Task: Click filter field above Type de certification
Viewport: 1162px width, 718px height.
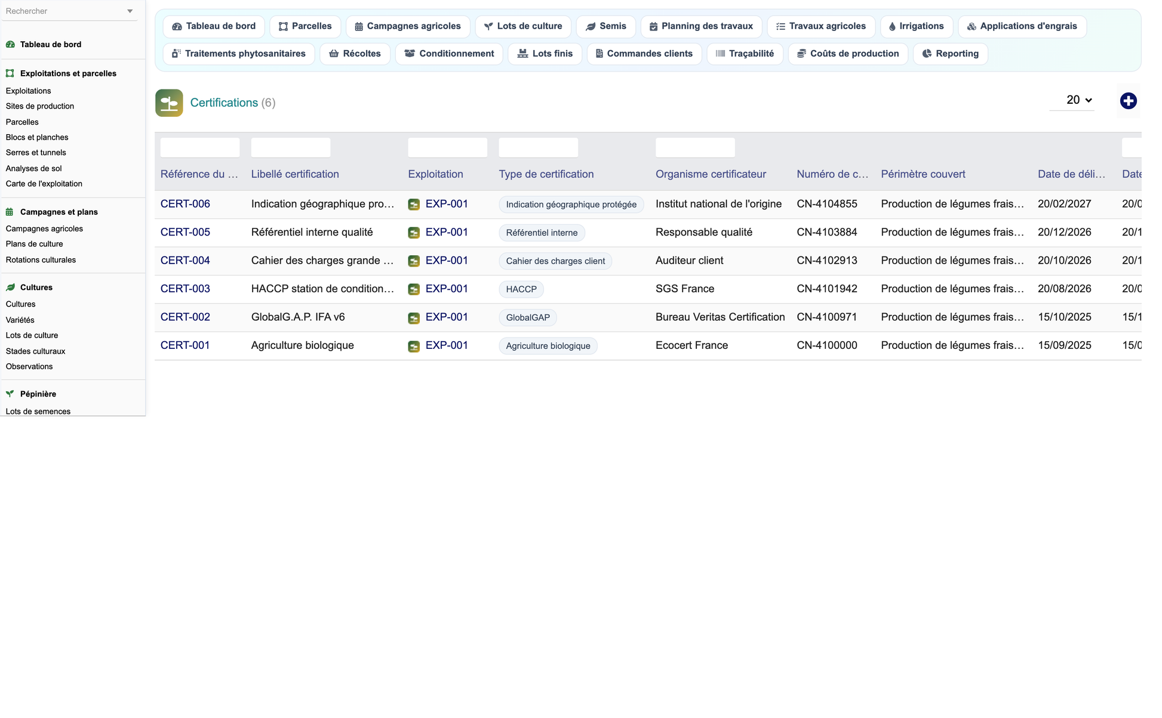Action: pos(538,147)
